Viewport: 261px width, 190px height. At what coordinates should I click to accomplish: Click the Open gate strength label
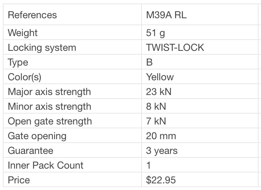[x=50, y=121]
